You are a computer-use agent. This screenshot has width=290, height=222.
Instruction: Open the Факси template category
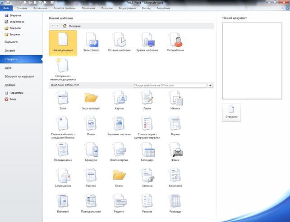coord(175,152)
